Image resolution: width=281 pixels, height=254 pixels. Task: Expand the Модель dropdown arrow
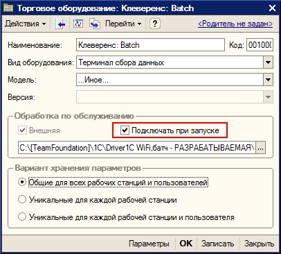pos(268,80)
